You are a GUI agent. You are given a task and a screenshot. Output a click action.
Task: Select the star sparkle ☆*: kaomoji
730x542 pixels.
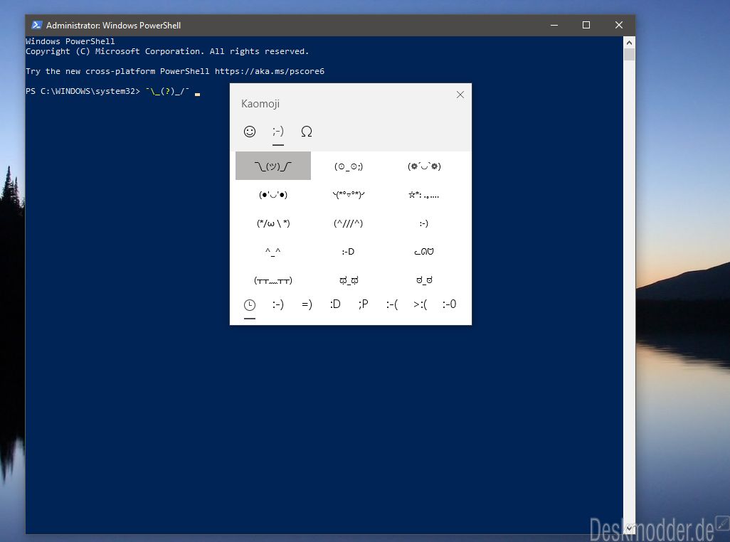pyautogui.click(x=424, y=194)
